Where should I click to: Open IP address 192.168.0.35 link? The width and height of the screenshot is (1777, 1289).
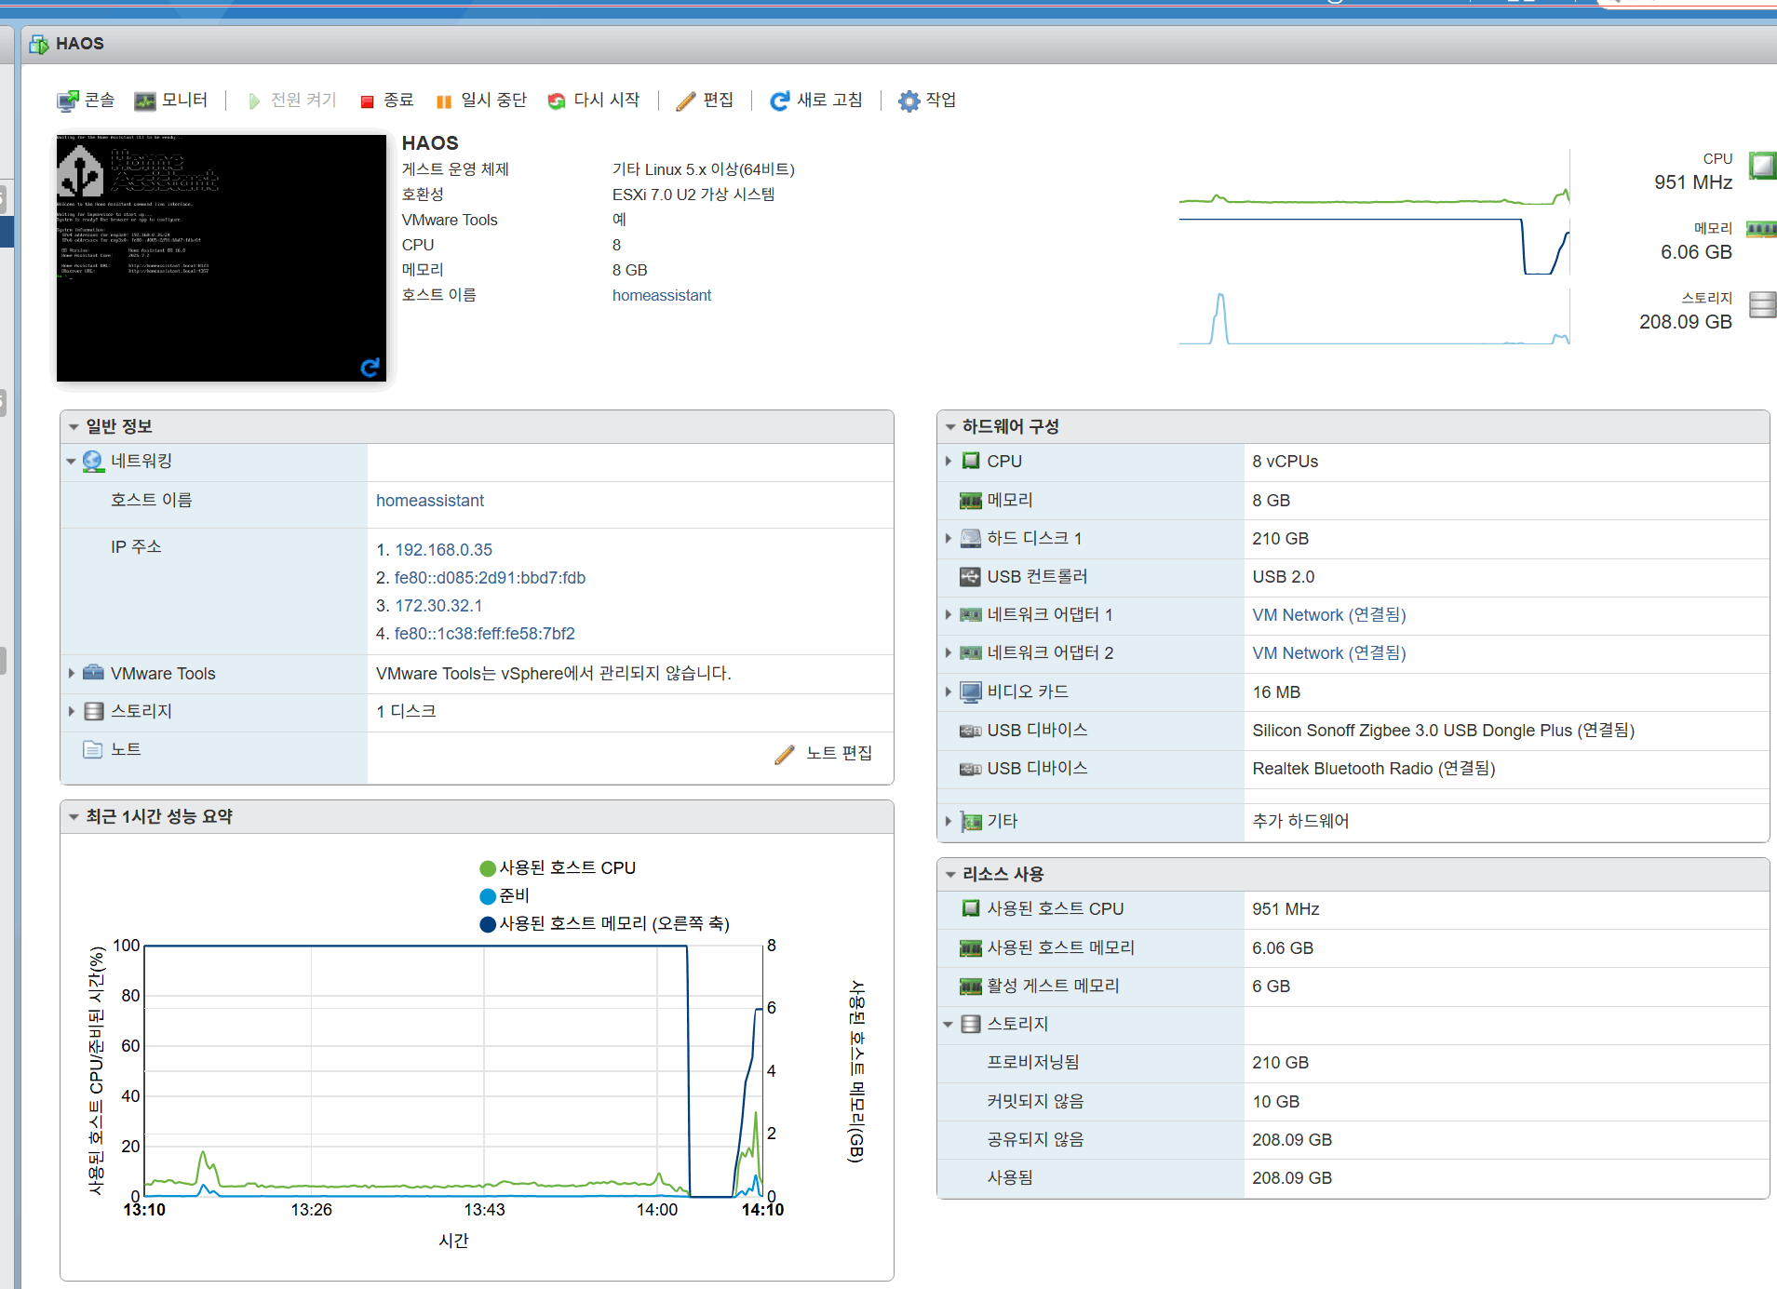tap(444, 550)
